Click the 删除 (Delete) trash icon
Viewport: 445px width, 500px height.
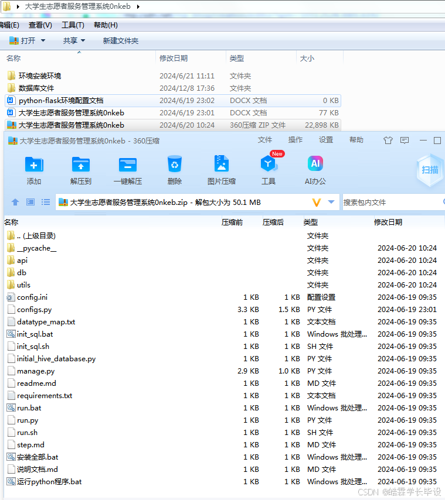point(175,165)
